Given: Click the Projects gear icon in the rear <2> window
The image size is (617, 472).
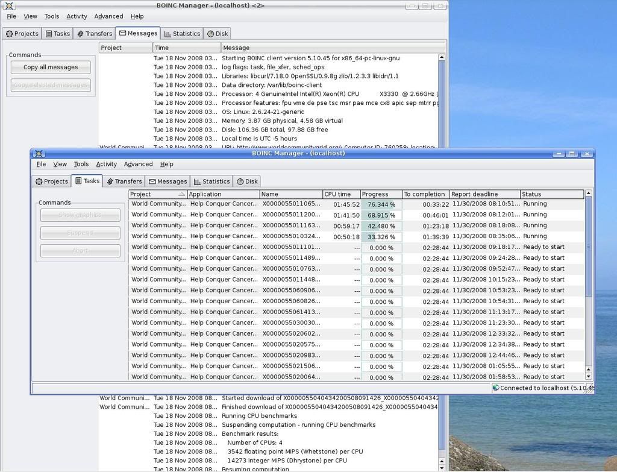Looking at the screenshot, I should tap(10, 34).
